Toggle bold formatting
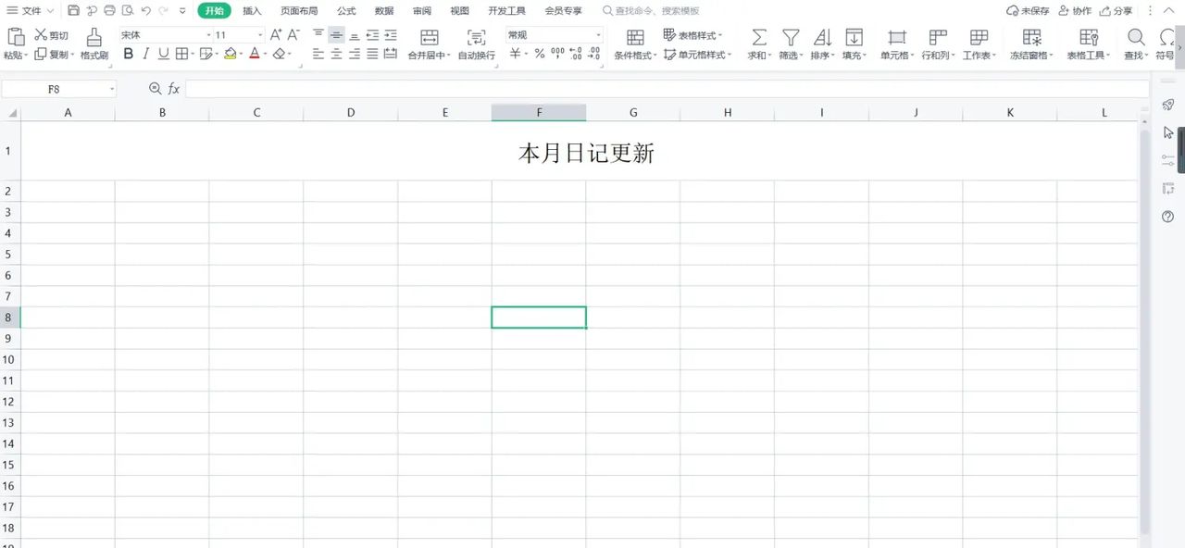 (x=128, y=54)
